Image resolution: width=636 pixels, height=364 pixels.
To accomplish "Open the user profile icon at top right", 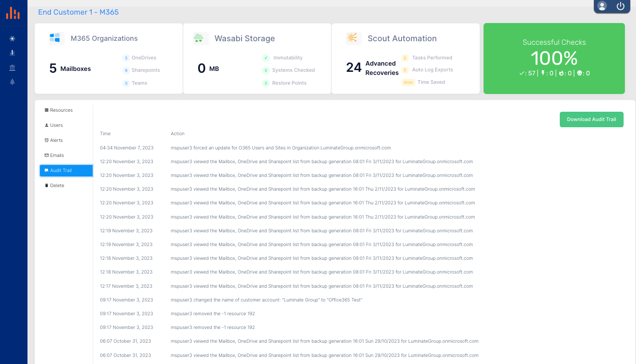I will point(602,6).
